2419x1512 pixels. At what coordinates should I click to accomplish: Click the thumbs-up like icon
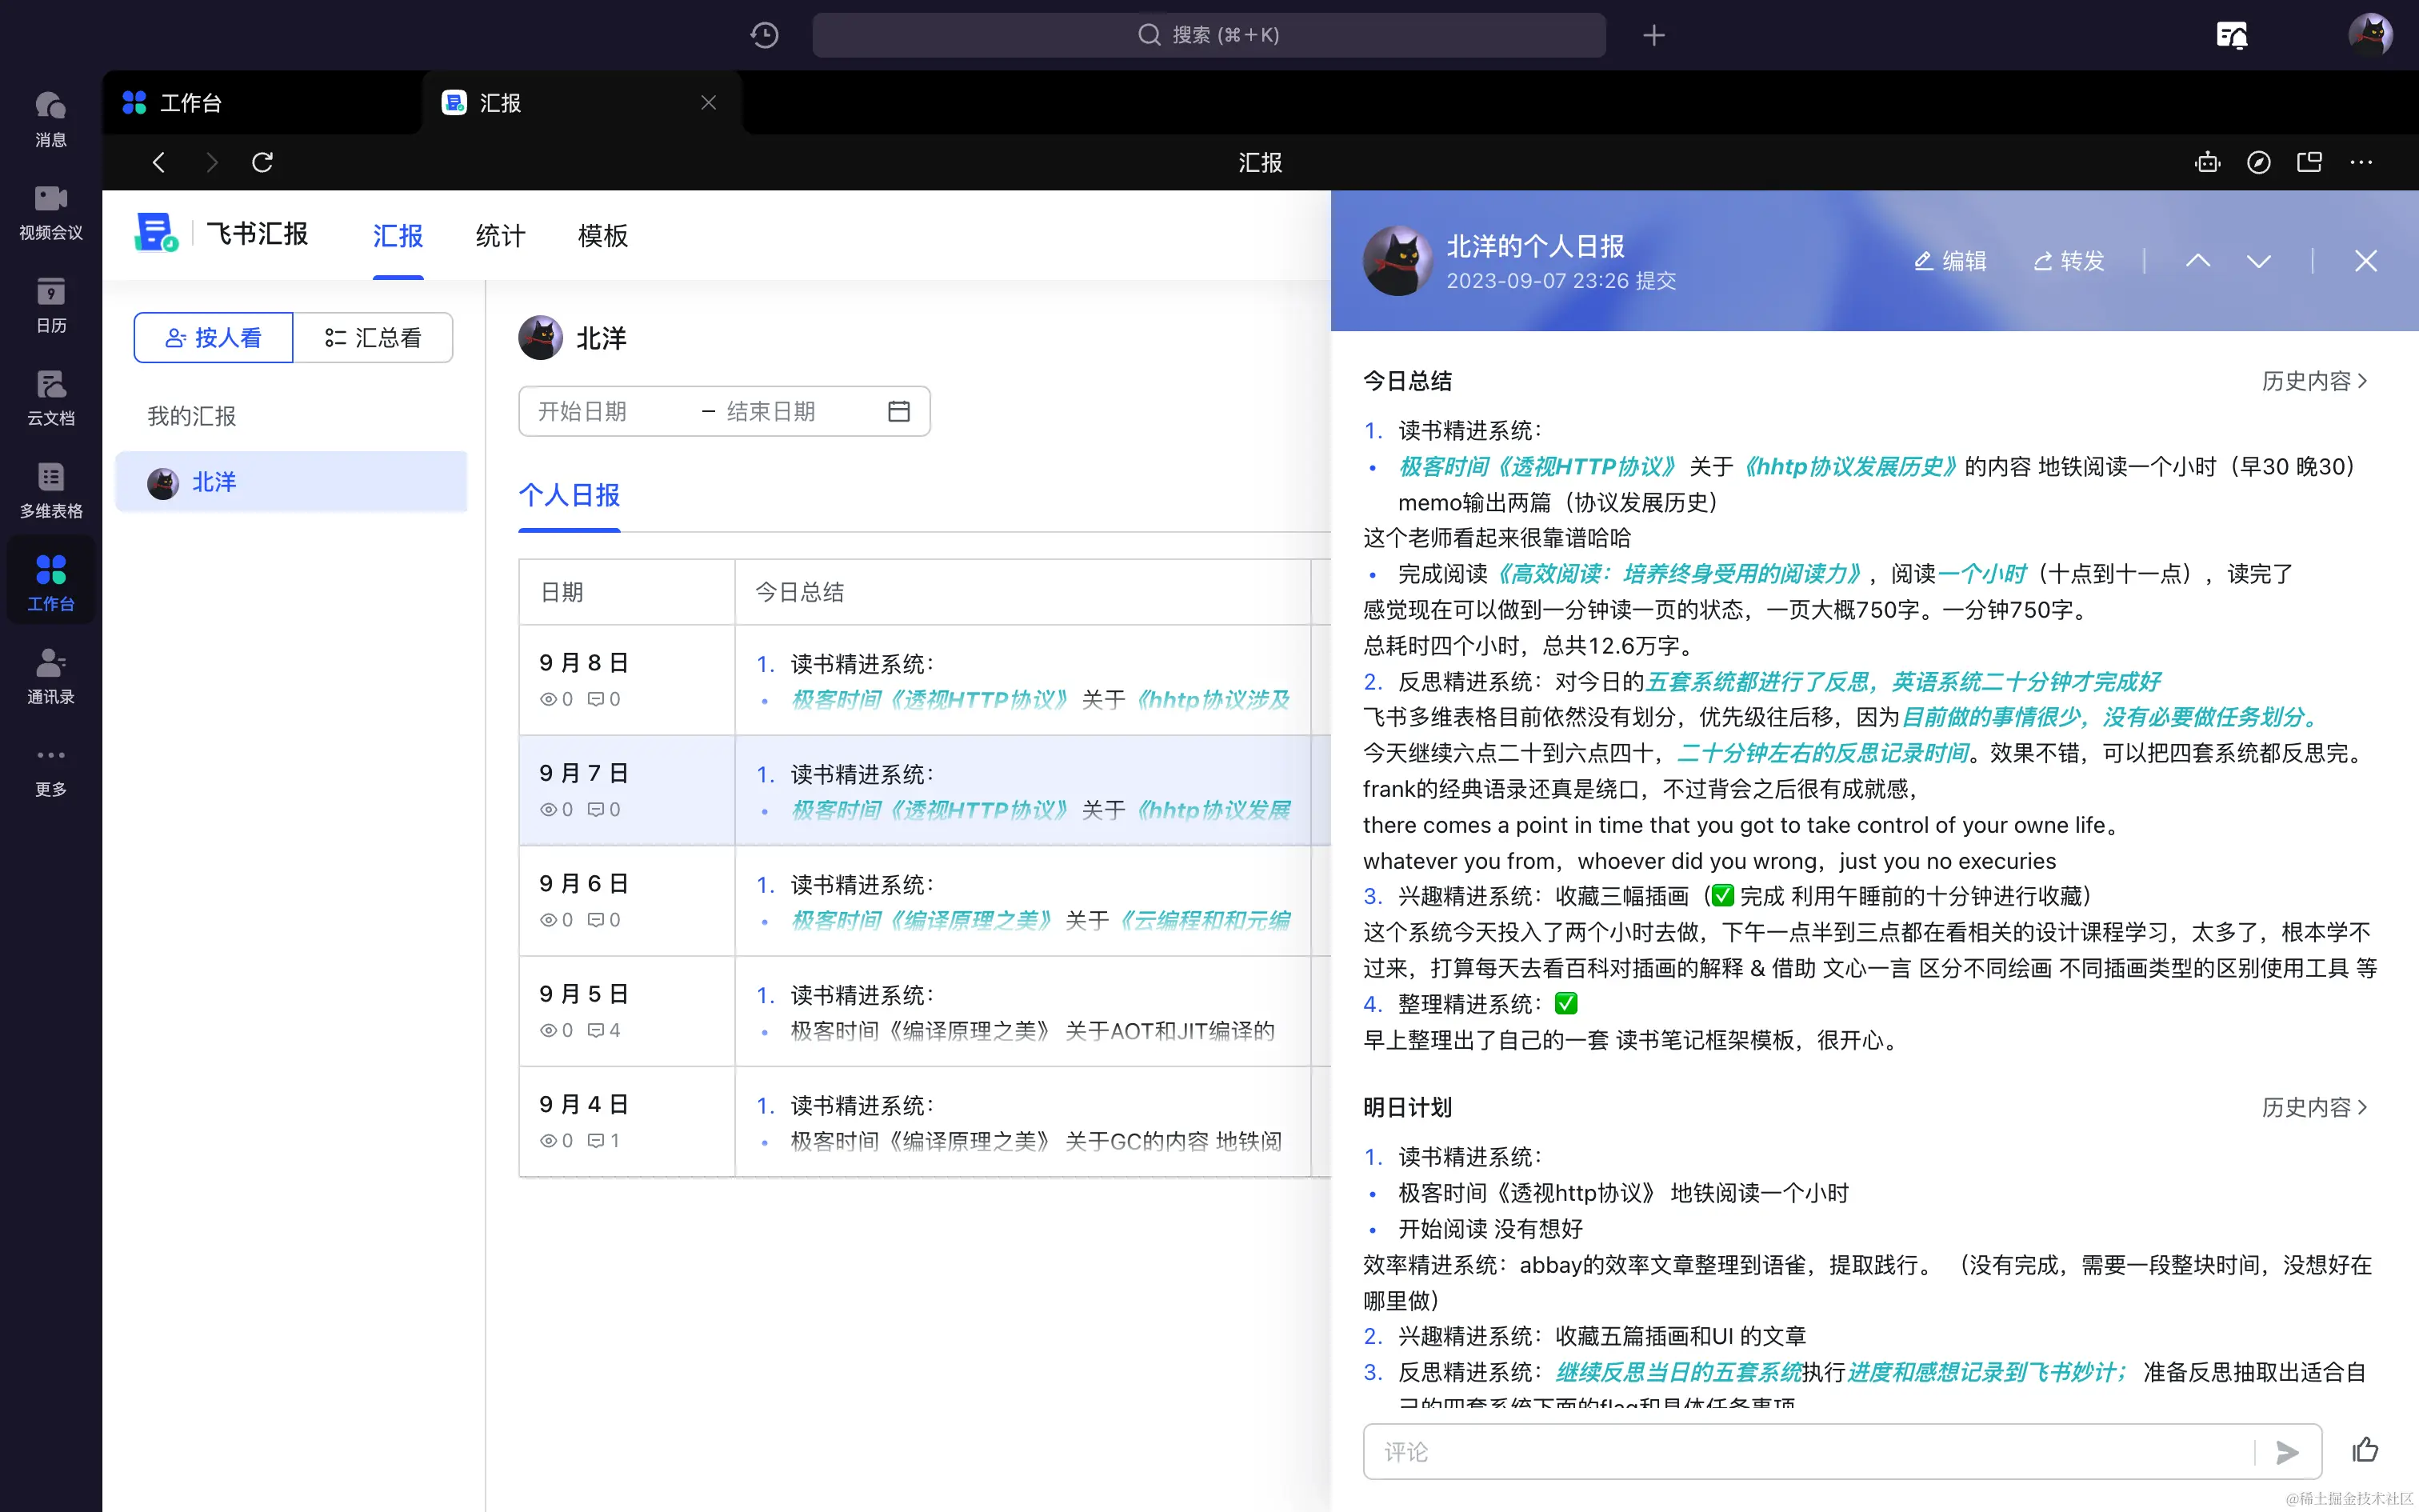point(2365,1450)
